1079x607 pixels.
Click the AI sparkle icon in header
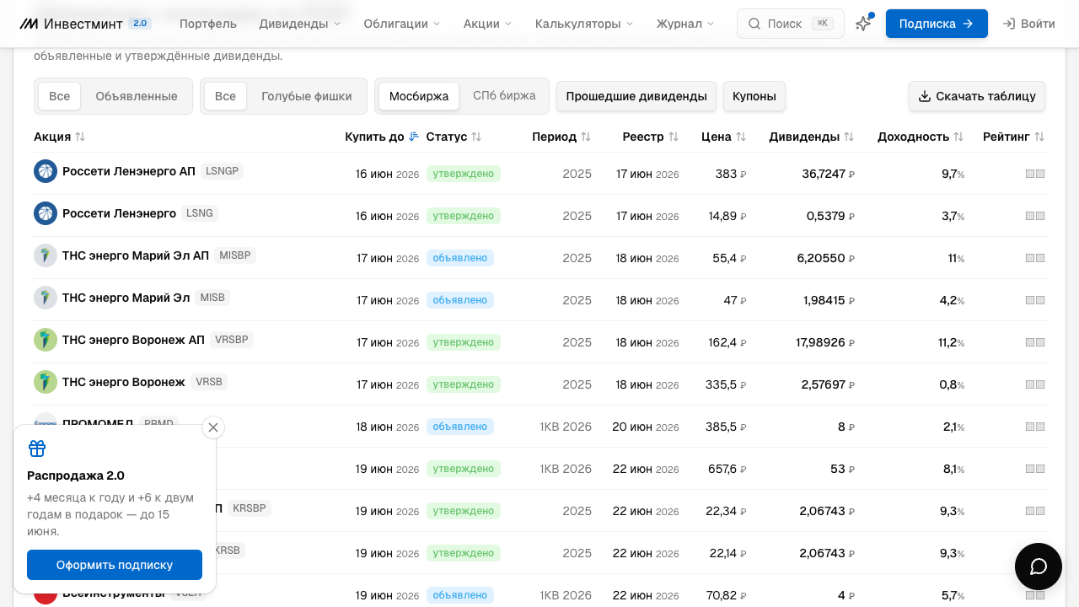pyautogui.click(x=863, y=24)
